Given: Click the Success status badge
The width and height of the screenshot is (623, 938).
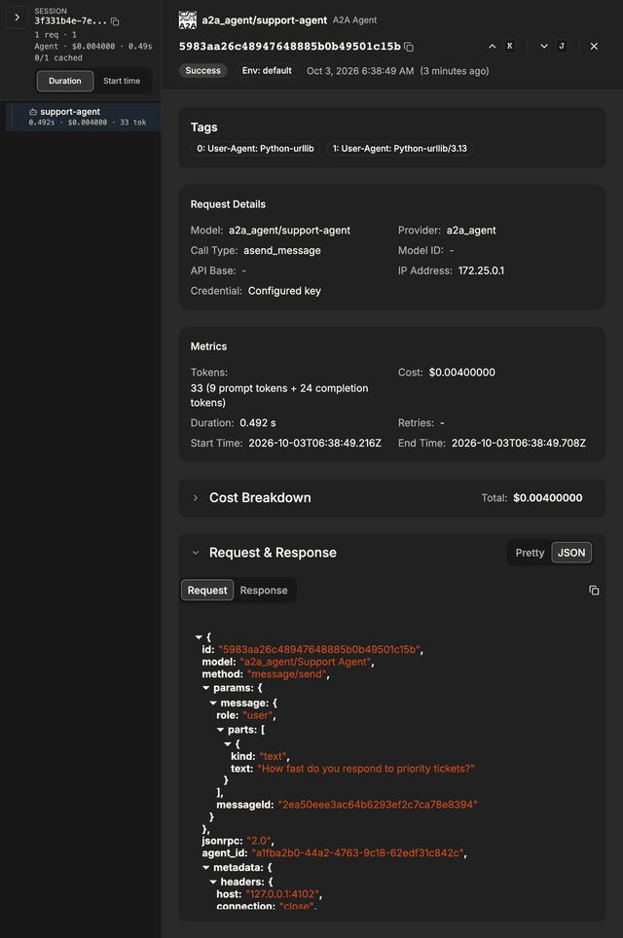Looking at the screenshot, I should click(202, 71).
